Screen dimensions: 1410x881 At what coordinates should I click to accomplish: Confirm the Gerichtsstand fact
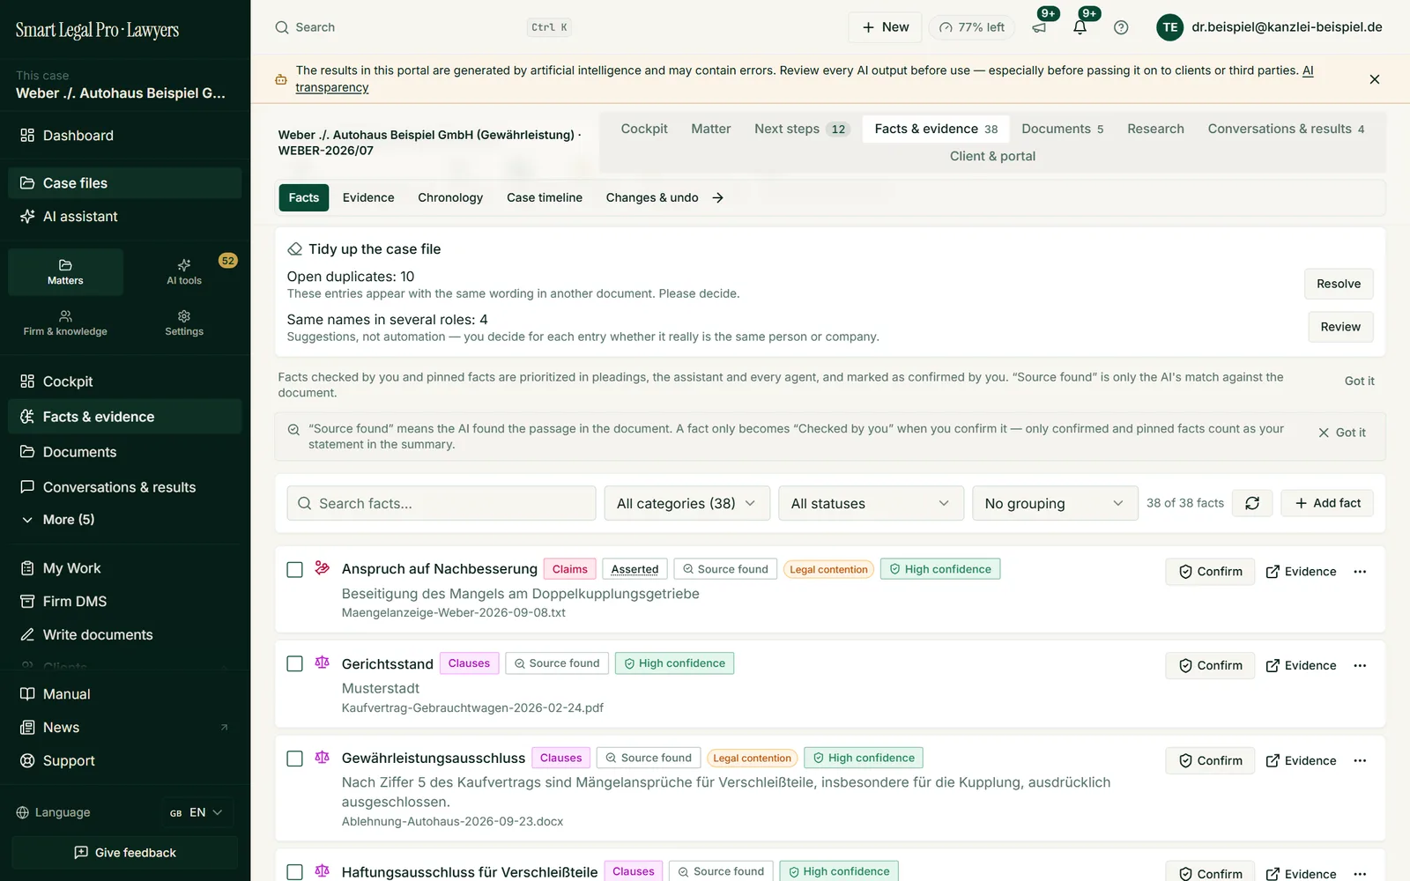pyautogui.click(x=1210, y=666)
